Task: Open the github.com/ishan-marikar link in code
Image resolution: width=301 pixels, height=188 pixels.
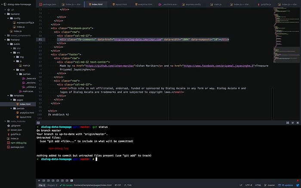Action: pos(110,66)
